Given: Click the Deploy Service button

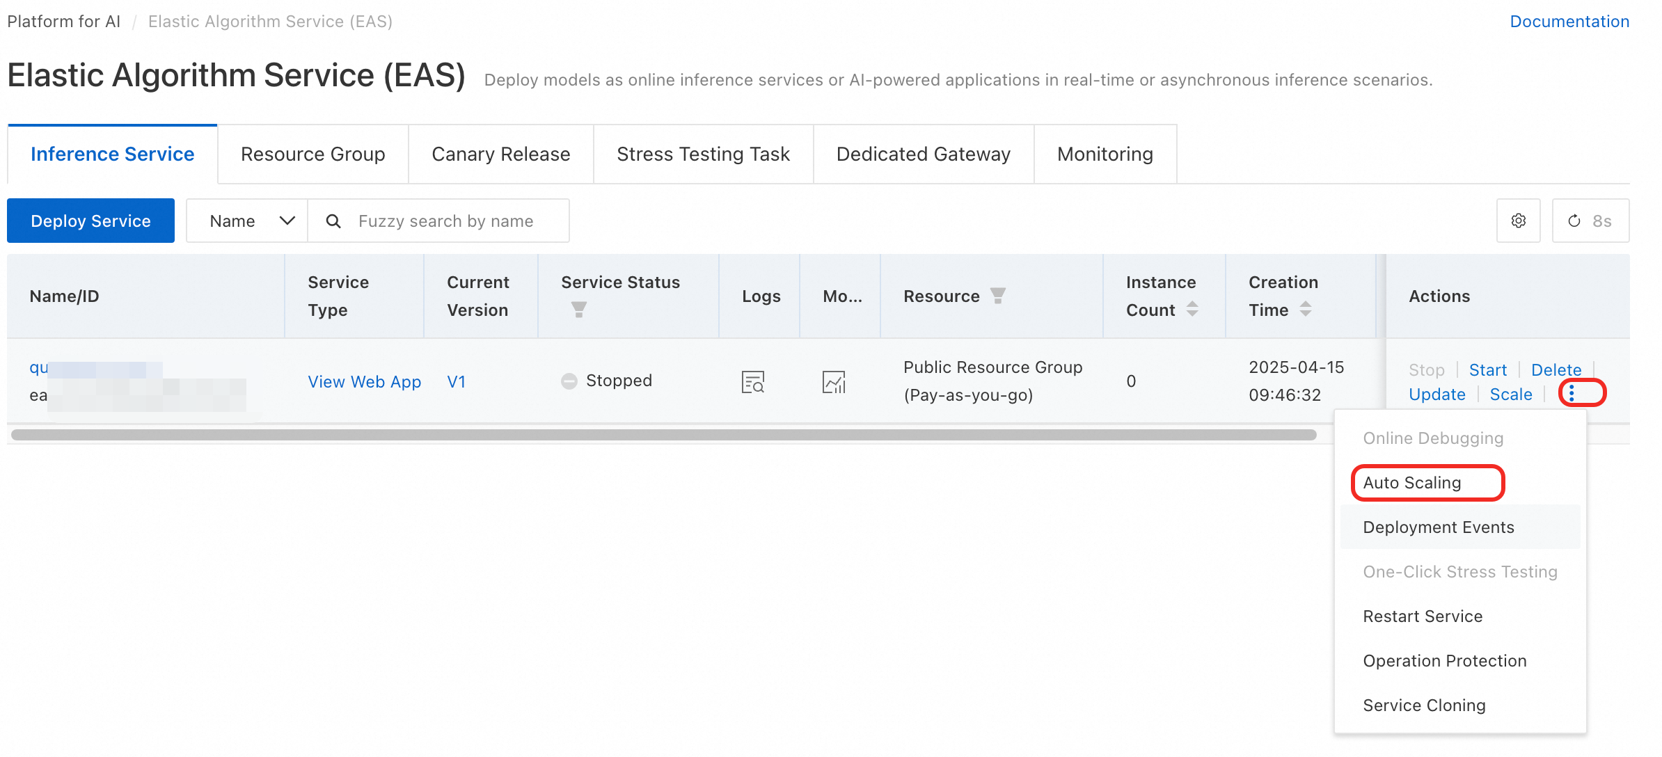Looking at the screenshot, I should click(90, 221).
